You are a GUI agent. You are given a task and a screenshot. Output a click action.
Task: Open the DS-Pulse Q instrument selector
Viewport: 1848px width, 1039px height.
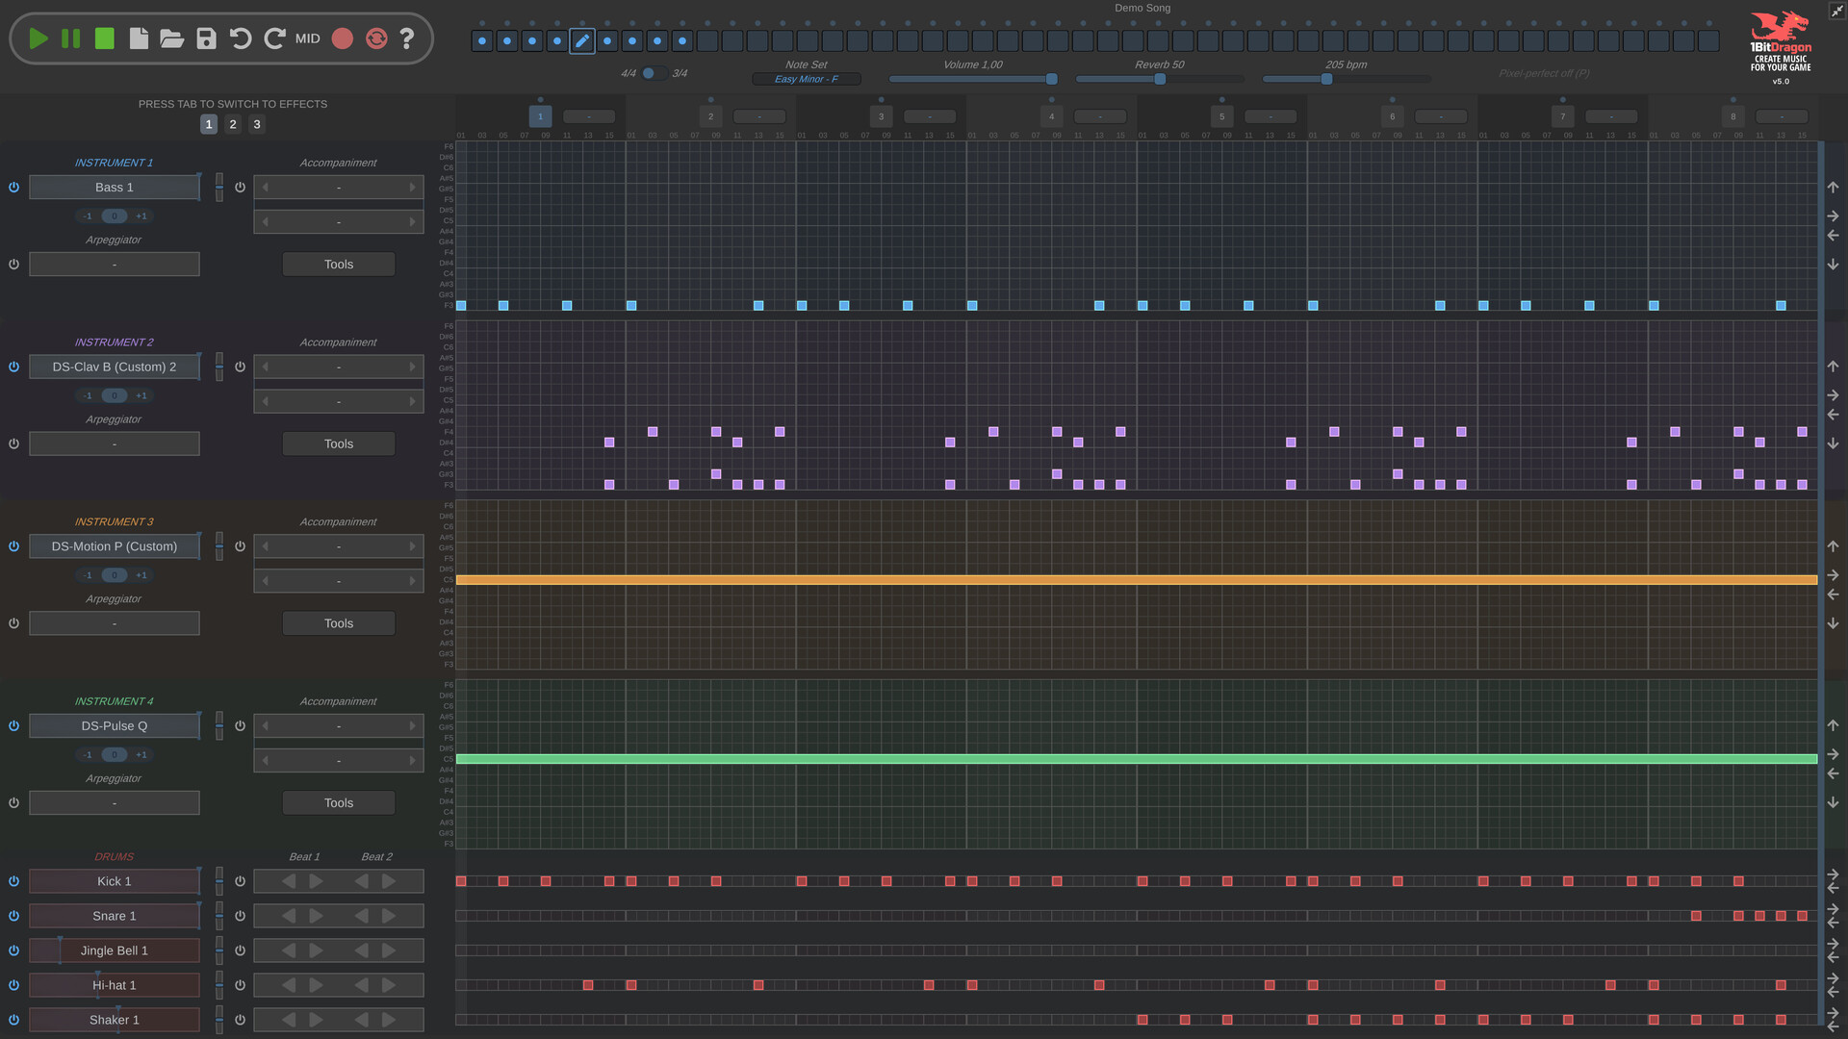[x=115, y=726]
